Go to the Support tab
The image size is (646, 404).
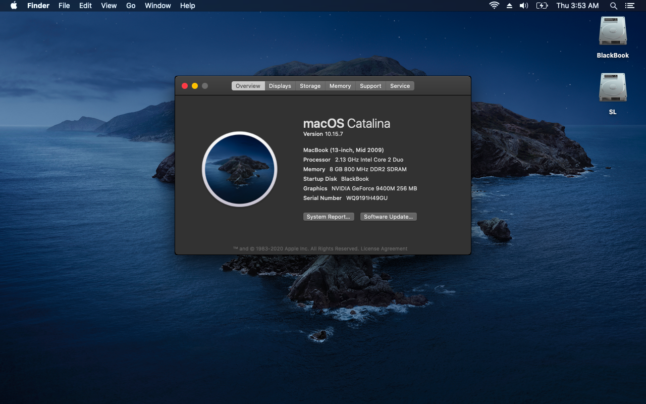click(x=370, y=86)
